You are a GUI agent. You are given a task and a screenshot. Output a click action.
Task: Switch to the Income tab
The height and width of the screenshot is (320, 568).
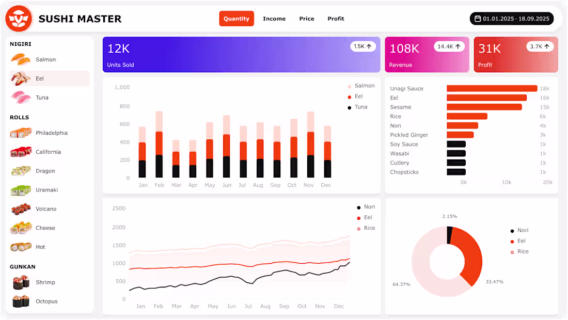click(274, 19)
